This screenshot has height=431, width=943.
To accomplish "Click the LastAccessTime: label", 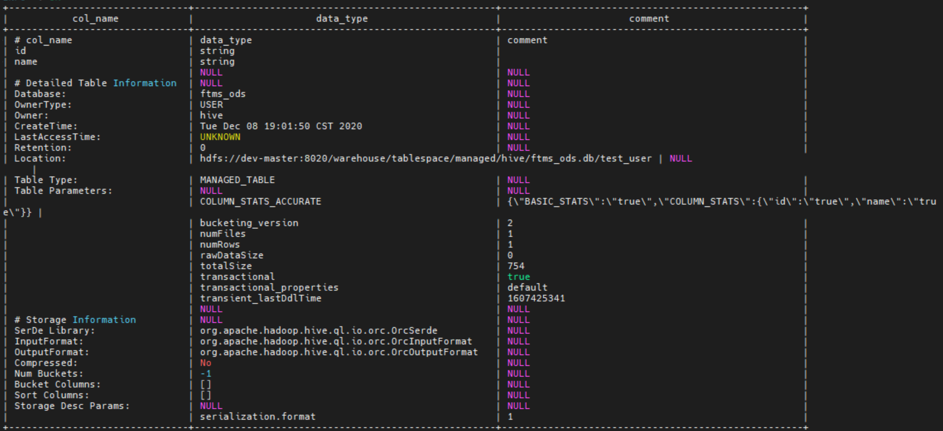I will click(x=57, y=137).
